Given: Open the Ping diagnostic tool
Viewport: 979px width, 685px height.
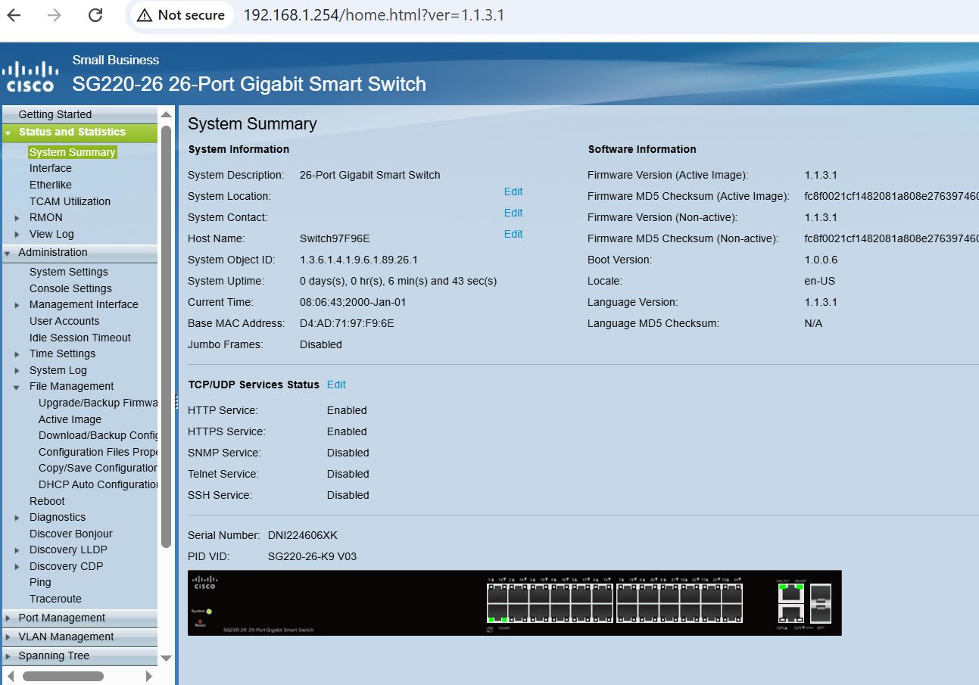Looking at the screenshot, I should click(40, 582).
